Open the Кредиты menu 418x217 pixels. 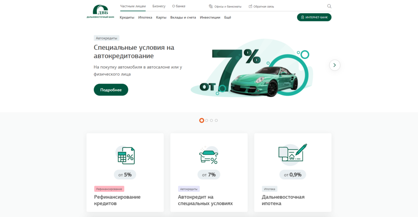point(127,18)
